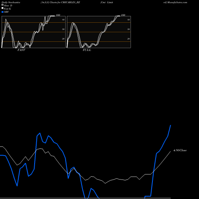
Task: Click the 20 level label in FULL chart
Action: coord(129,39)
